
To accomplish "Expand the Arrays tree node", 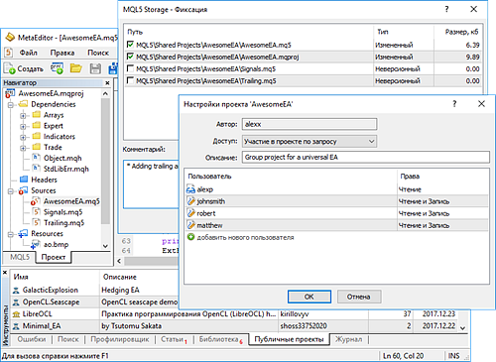I will click(23, 116).
